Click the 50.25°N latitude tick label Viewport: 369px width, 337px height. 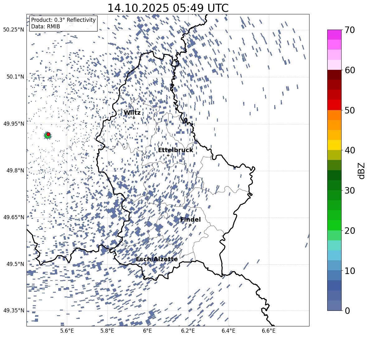14,30
